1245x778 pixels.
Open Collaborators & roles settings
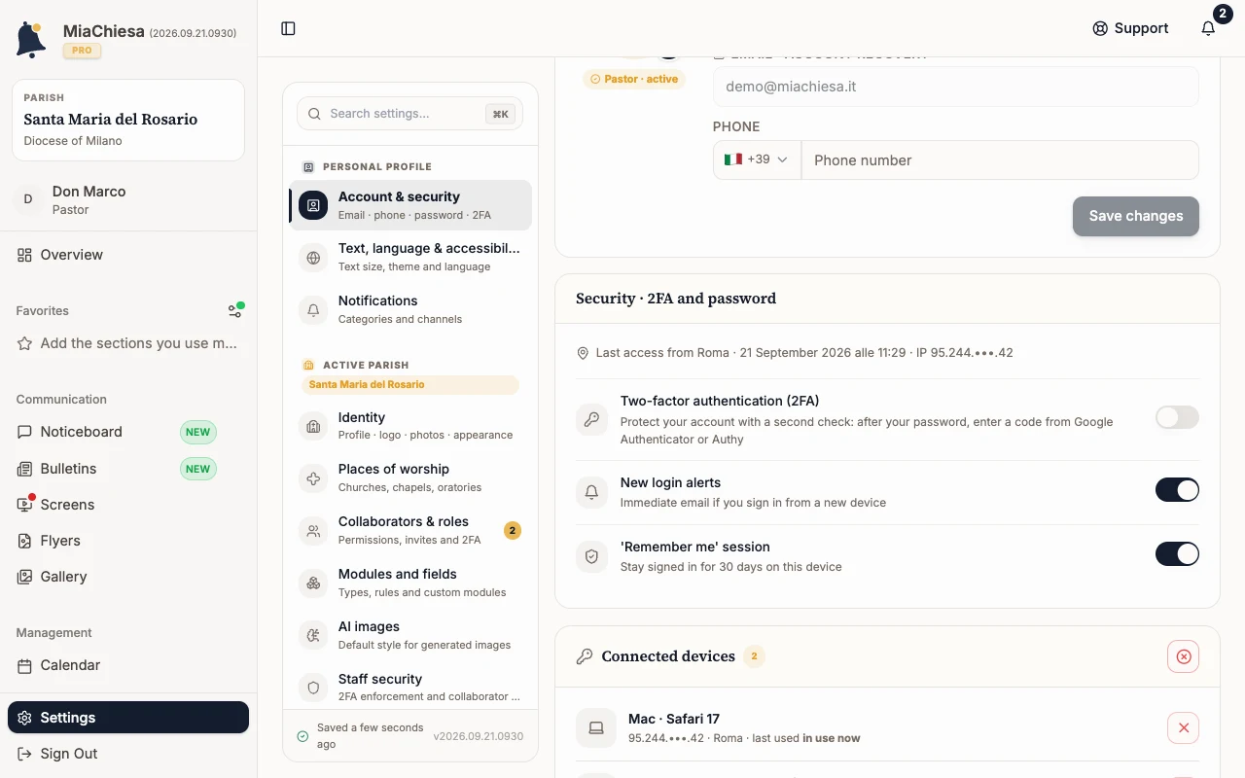[x=410, y=530]
